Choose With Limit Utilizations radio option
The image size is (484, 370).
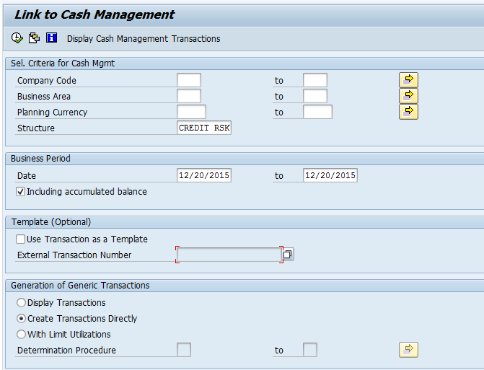pos(22,335)
